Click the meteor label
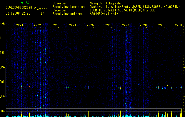 pyautogui.click(x=42, y=9)
